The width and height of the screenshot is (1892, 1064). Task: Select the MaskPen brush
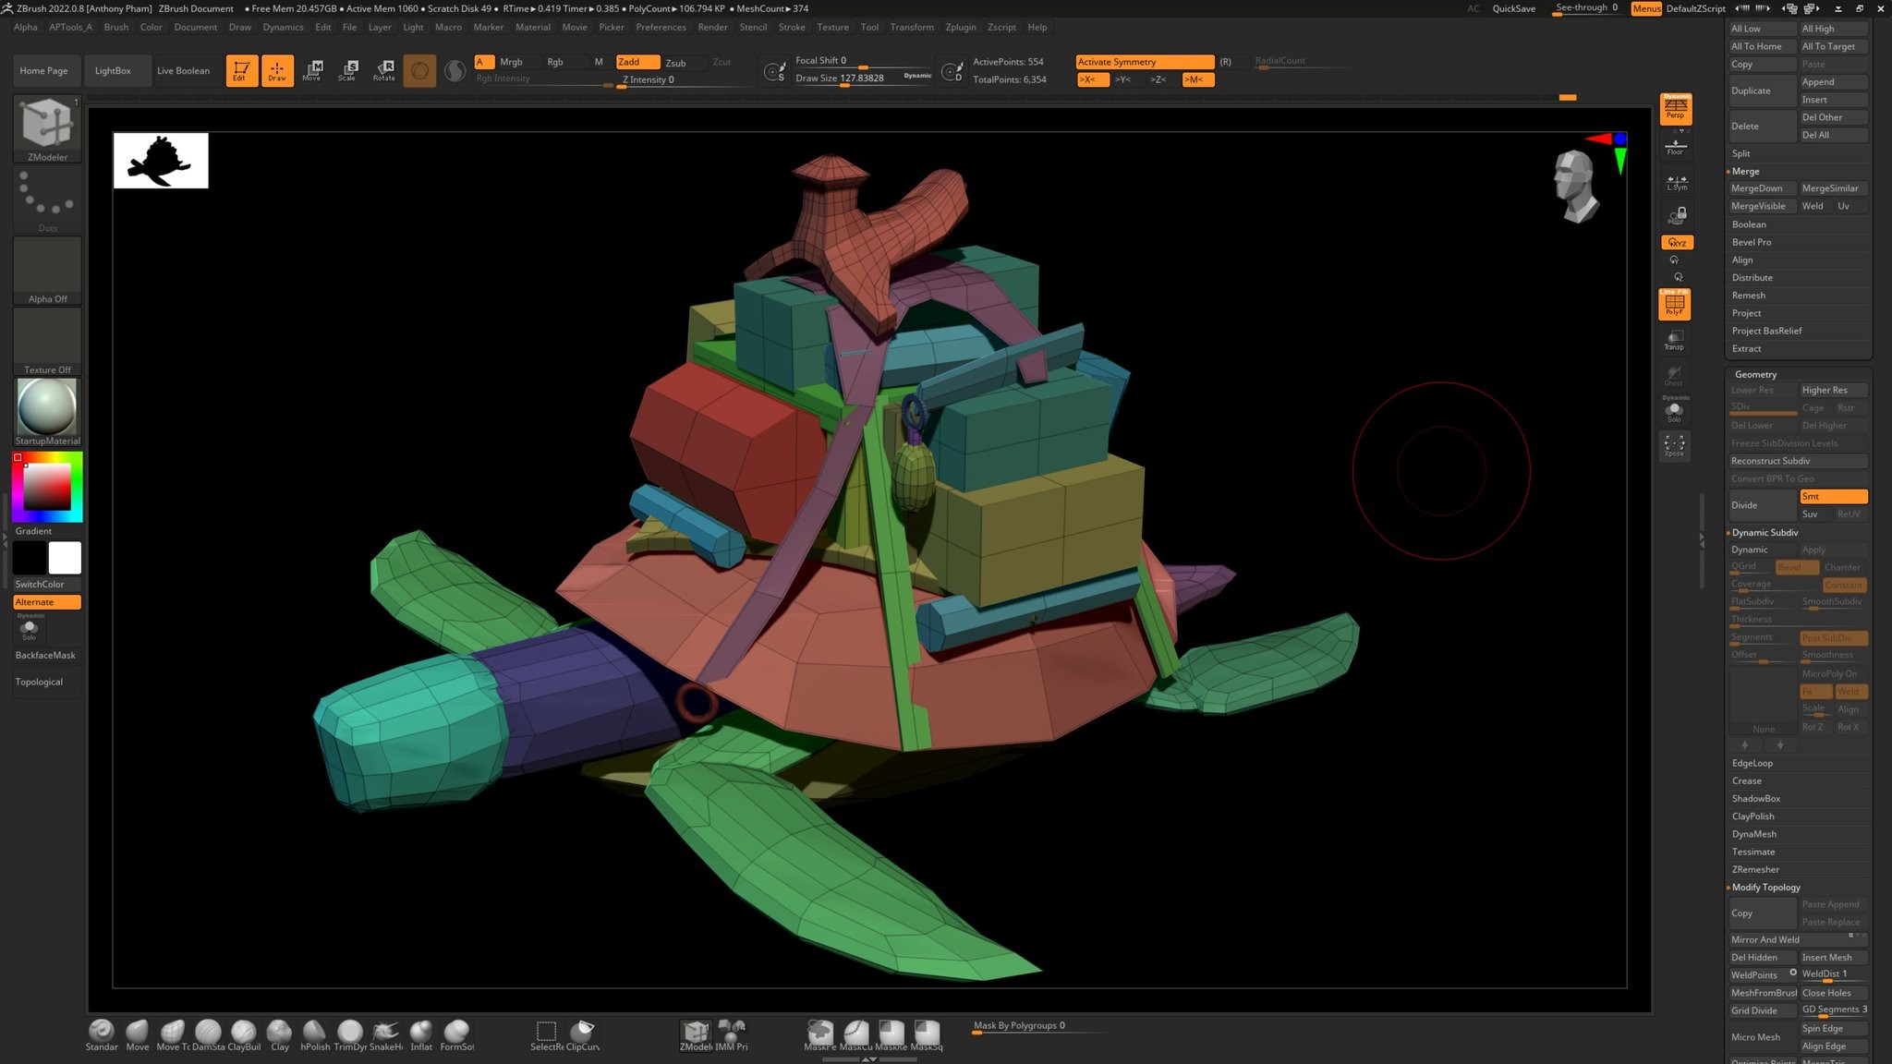tap(819, 1035)
